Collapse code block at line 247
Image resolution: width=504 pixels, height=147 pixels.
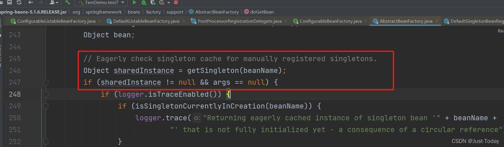point(46,83)
